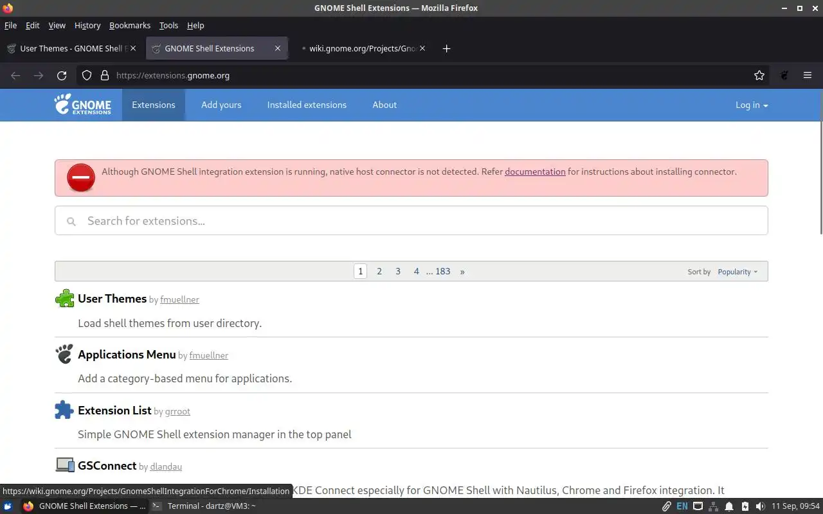Open the Help menu
This screenshot has height=514, width=823.
[195, 25]
